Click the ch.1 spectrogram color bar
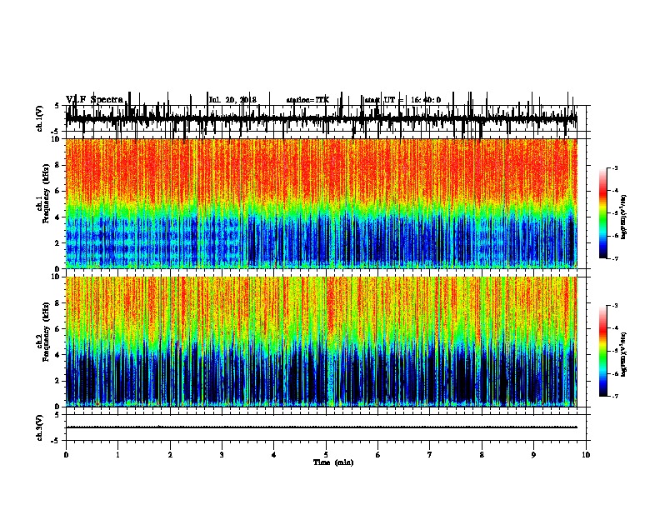This screenshot has width=660, height=510. pyautogui.click(x=603, y=213)
